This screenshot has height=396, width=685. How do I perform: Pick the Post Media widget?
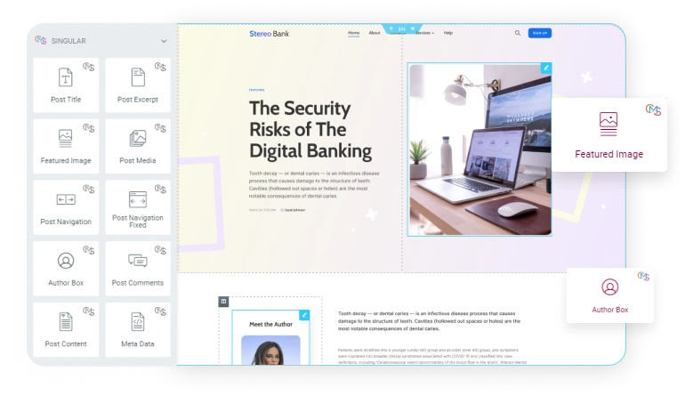click(x=138, y=147)
